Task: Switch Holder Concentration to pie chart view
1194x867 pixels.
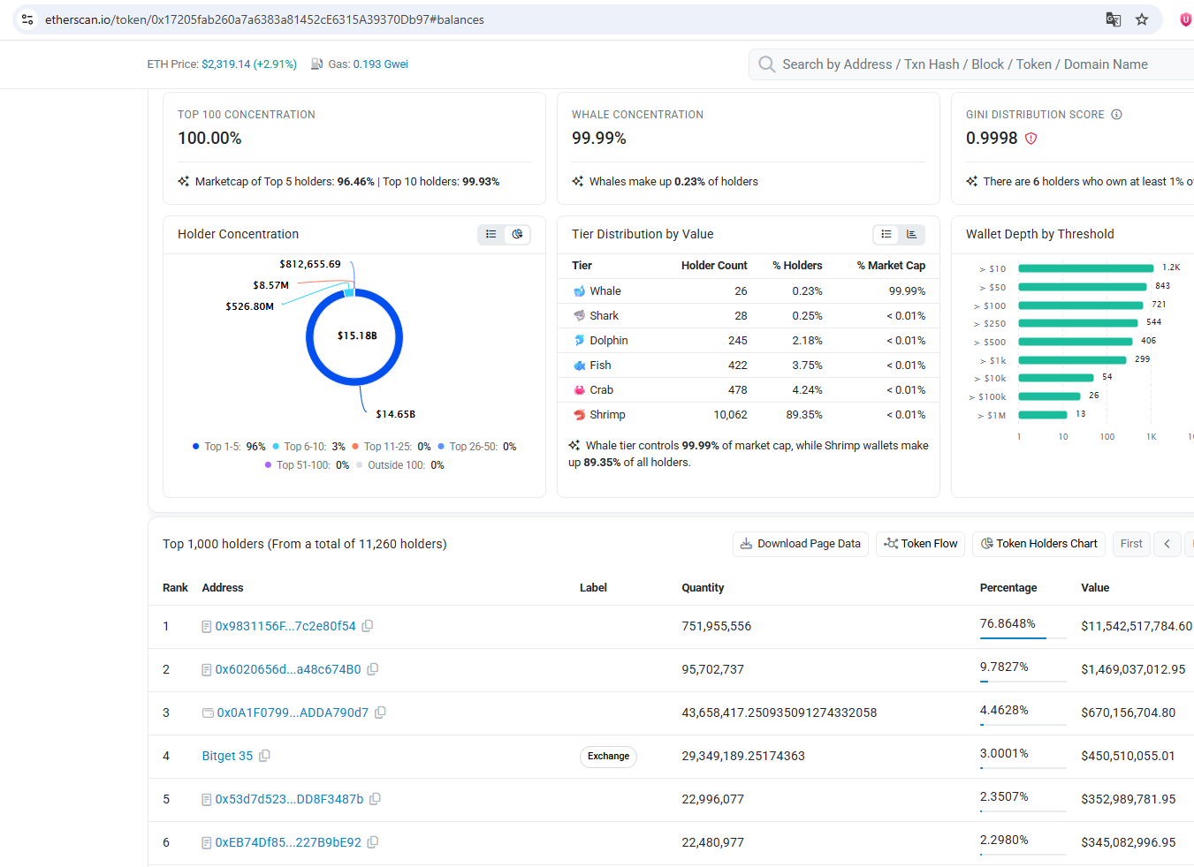Action: [x=517, y=234]
